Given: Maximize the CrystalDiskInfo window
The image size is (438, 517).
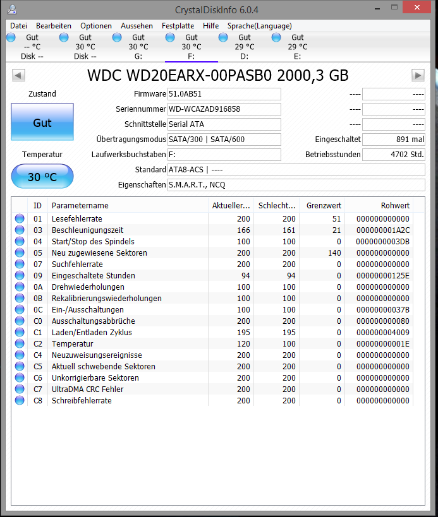Looking at the screenshot, I should tap(394, 7).
